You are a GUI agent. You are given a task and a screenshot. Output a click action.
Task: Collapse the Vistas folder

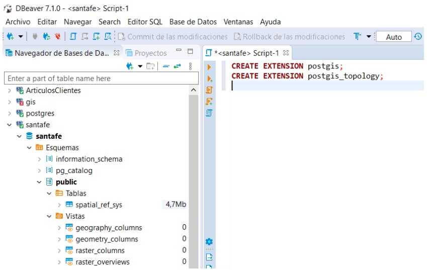tap(49, 216)
